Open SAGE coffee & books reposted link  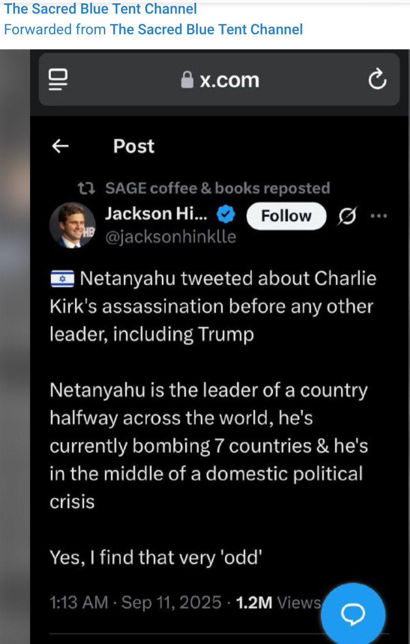point(217,188)
